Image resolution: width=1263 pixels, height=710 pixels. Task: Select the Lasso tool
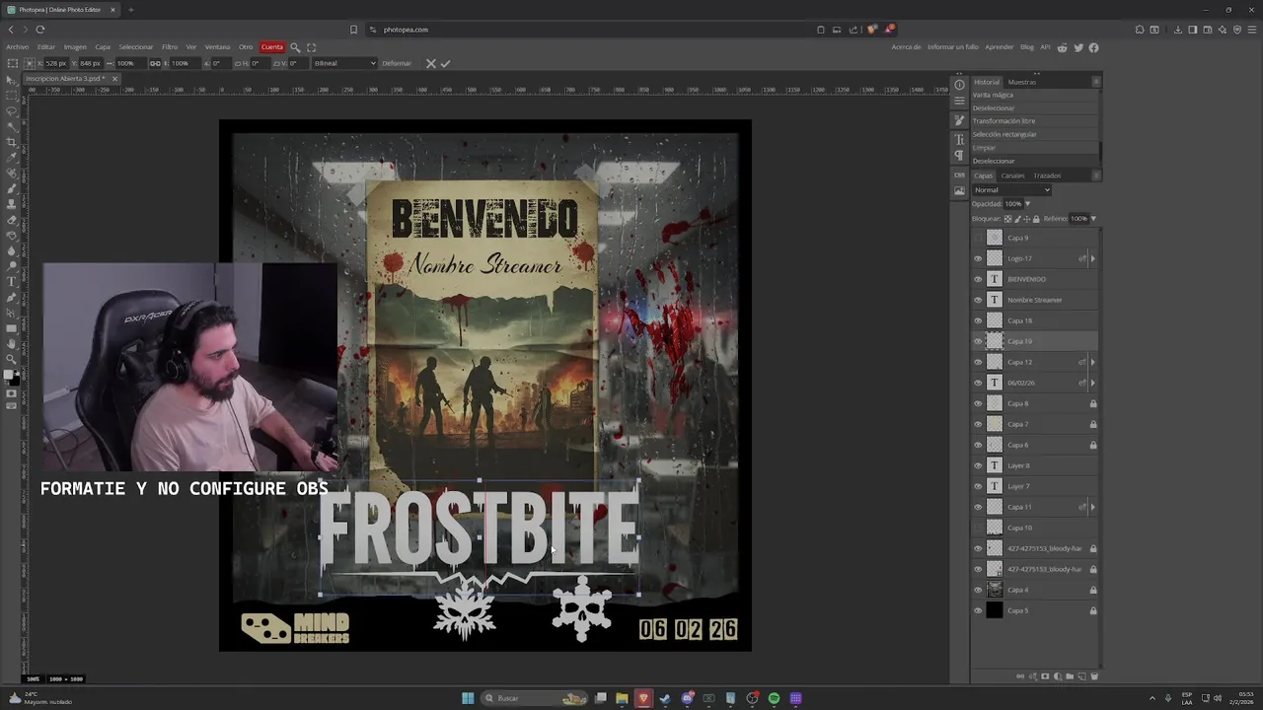[x=12, y=111]
